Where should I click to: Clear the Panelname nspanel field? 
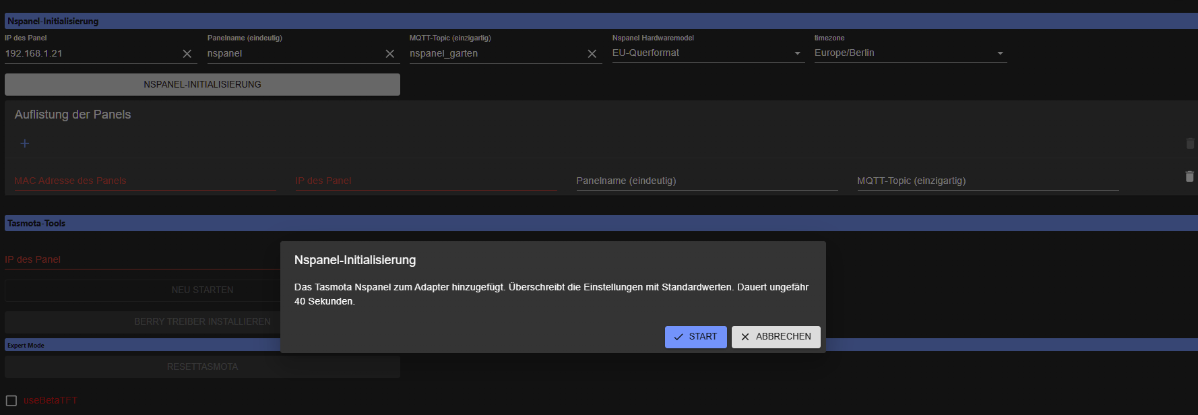click(x=389, y=54)
